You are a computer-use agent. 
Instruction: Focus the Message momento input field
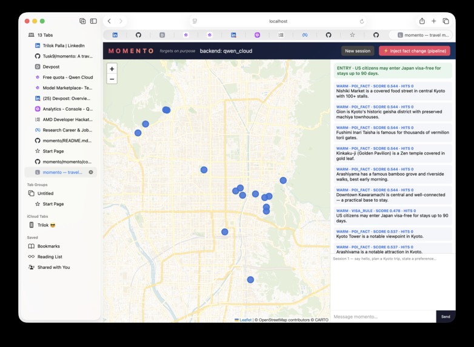383,317
